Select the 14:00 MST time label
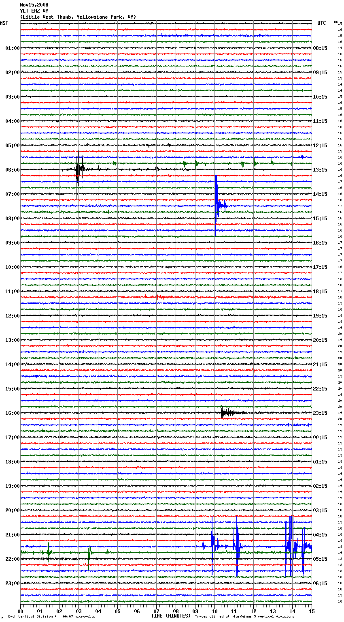The width and height of the screenshot is (344, 622). coord(13,365)
